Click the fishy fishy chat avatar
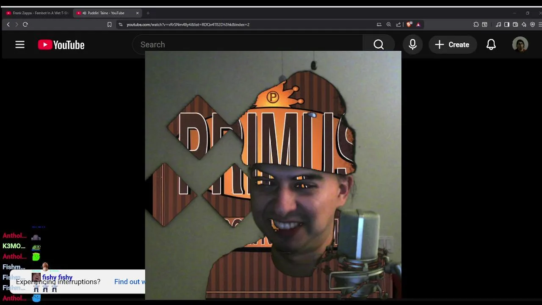This screenshot has height=305, width=542. [36, 278]
